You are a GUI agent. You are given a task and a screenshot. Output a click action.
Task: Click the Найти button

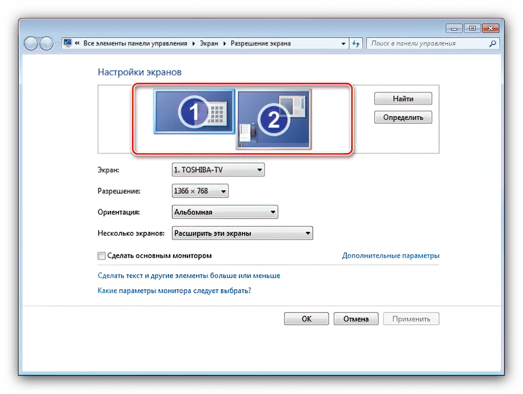(403, 98)
